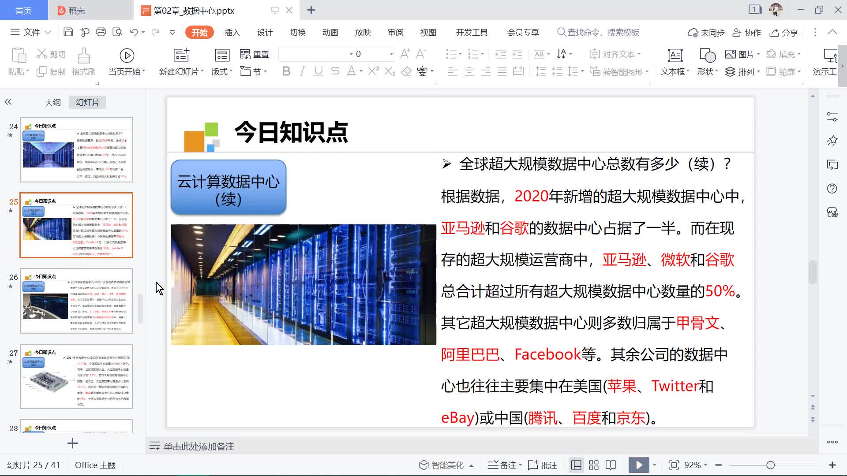
Task: Toggle Subscript formatting
Action: (x=390, y=71)
